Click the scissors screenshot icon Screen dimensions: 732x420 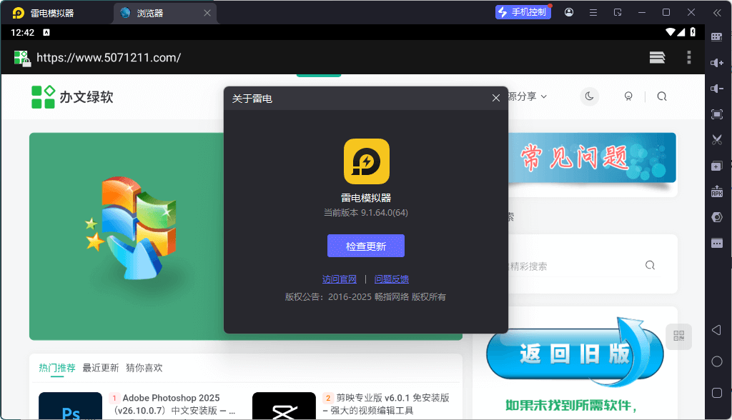[716, 139]
